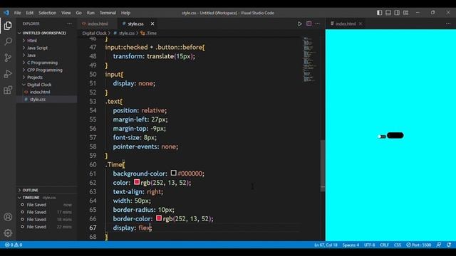Open more actions for style.css editor
Image resolution: width=456 pixels, height=256 pixels.
pyautogui.click(x=317, y=23)
